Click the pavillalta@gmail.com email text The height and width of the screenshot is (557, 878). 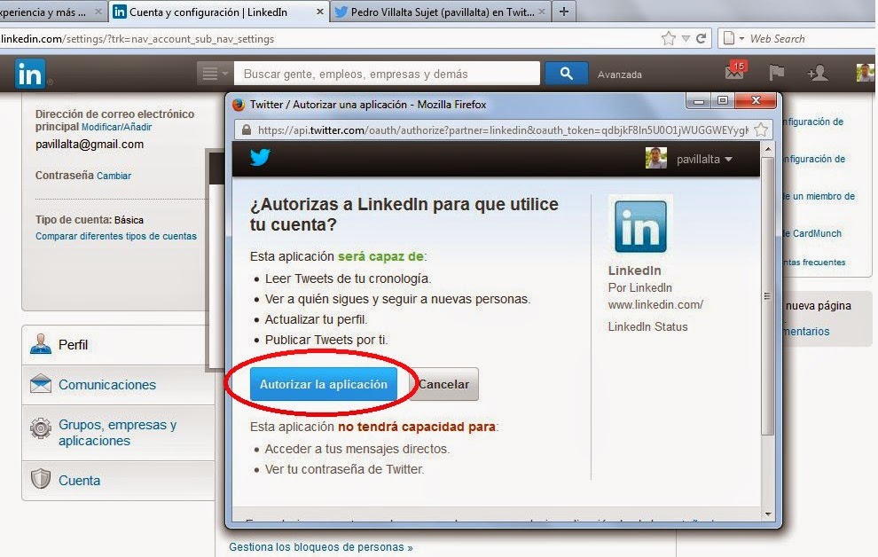pos(90,145)
